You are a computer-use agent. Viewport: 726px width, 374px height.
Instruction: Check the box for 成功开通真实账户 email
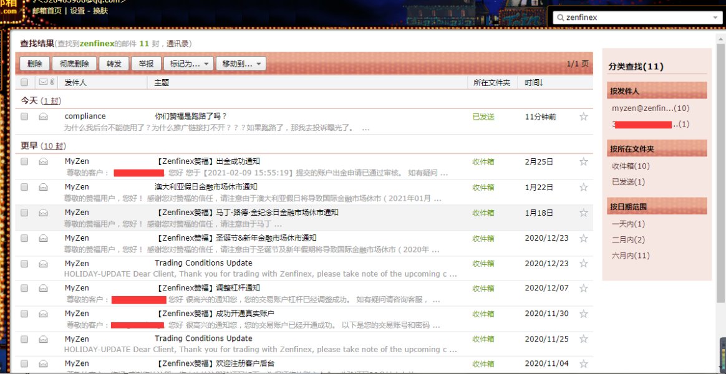pyautogui.click(x=24, y=314)
